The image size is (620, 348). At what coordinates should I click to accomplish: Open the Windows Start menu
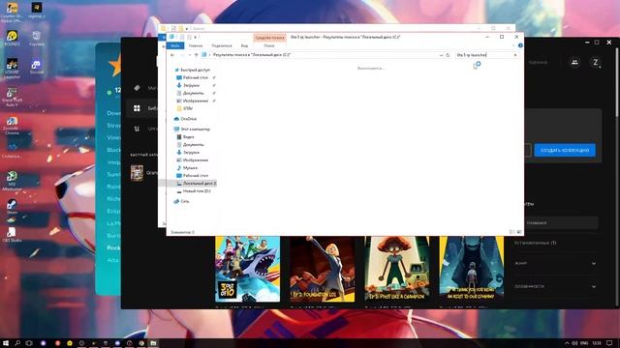pyautogui.click(x=6, y=343)
